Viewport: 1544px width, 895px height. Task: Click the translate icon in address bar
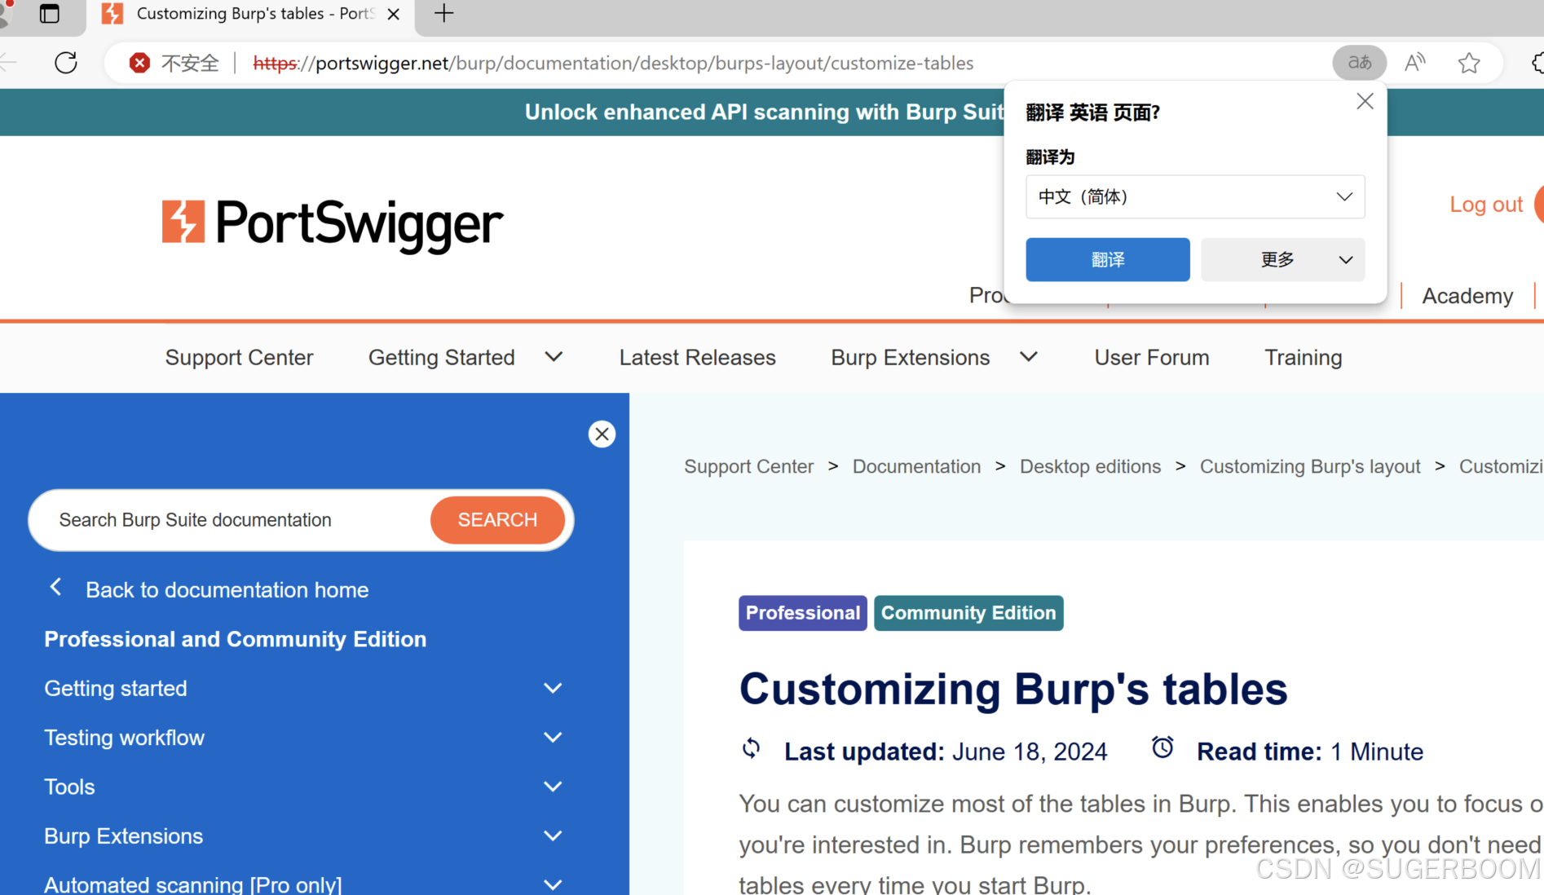pyautogui.click(x=1359, y=63)
